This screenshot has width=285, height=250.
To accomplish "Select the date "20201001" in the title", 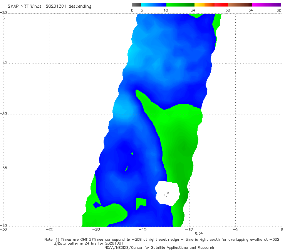I will (56, 6).
